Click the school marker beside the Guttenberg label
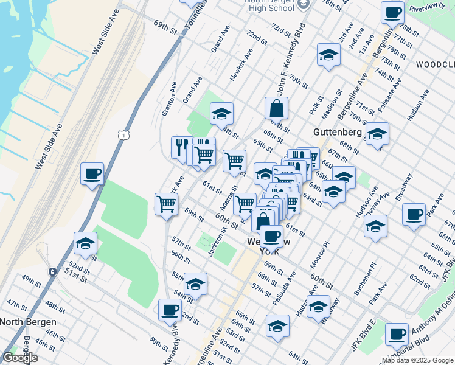 point(377,134)
